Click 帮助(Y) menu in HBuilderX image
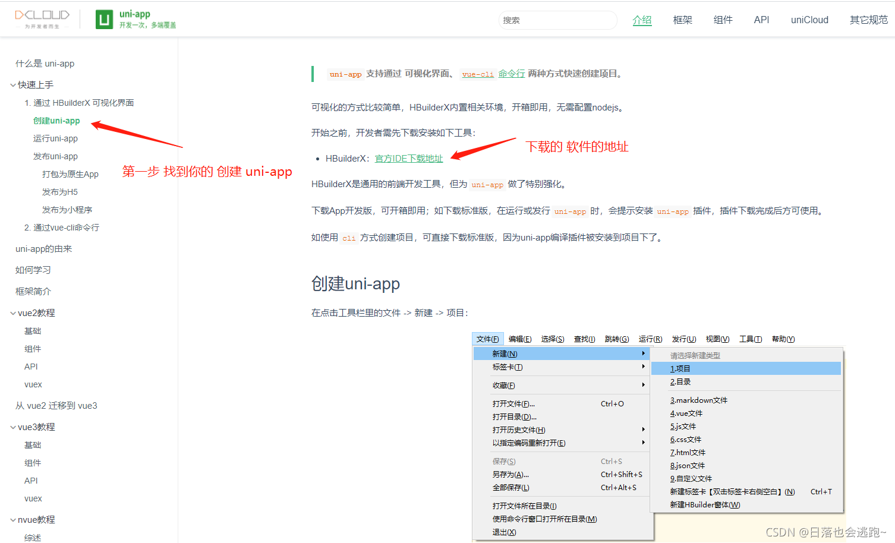 pyautogui.click(x=783, y=339)
